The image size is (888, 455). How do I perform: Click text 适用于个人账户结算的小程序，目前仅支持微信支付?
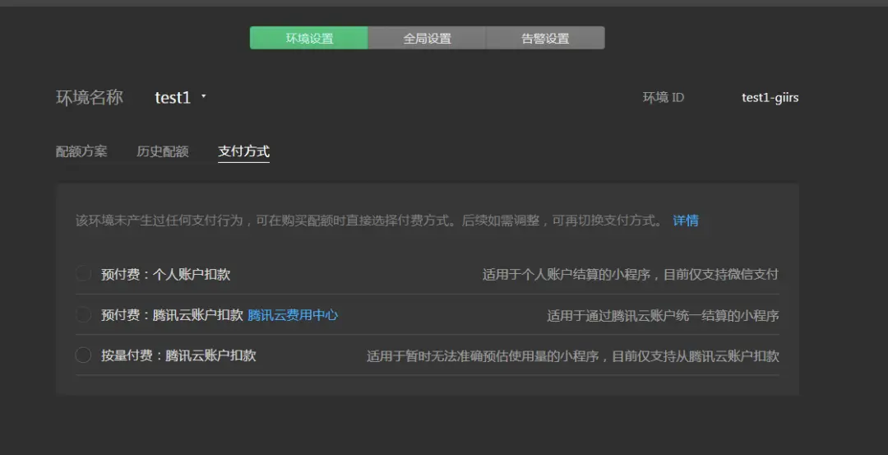click(x=631, y=275)
